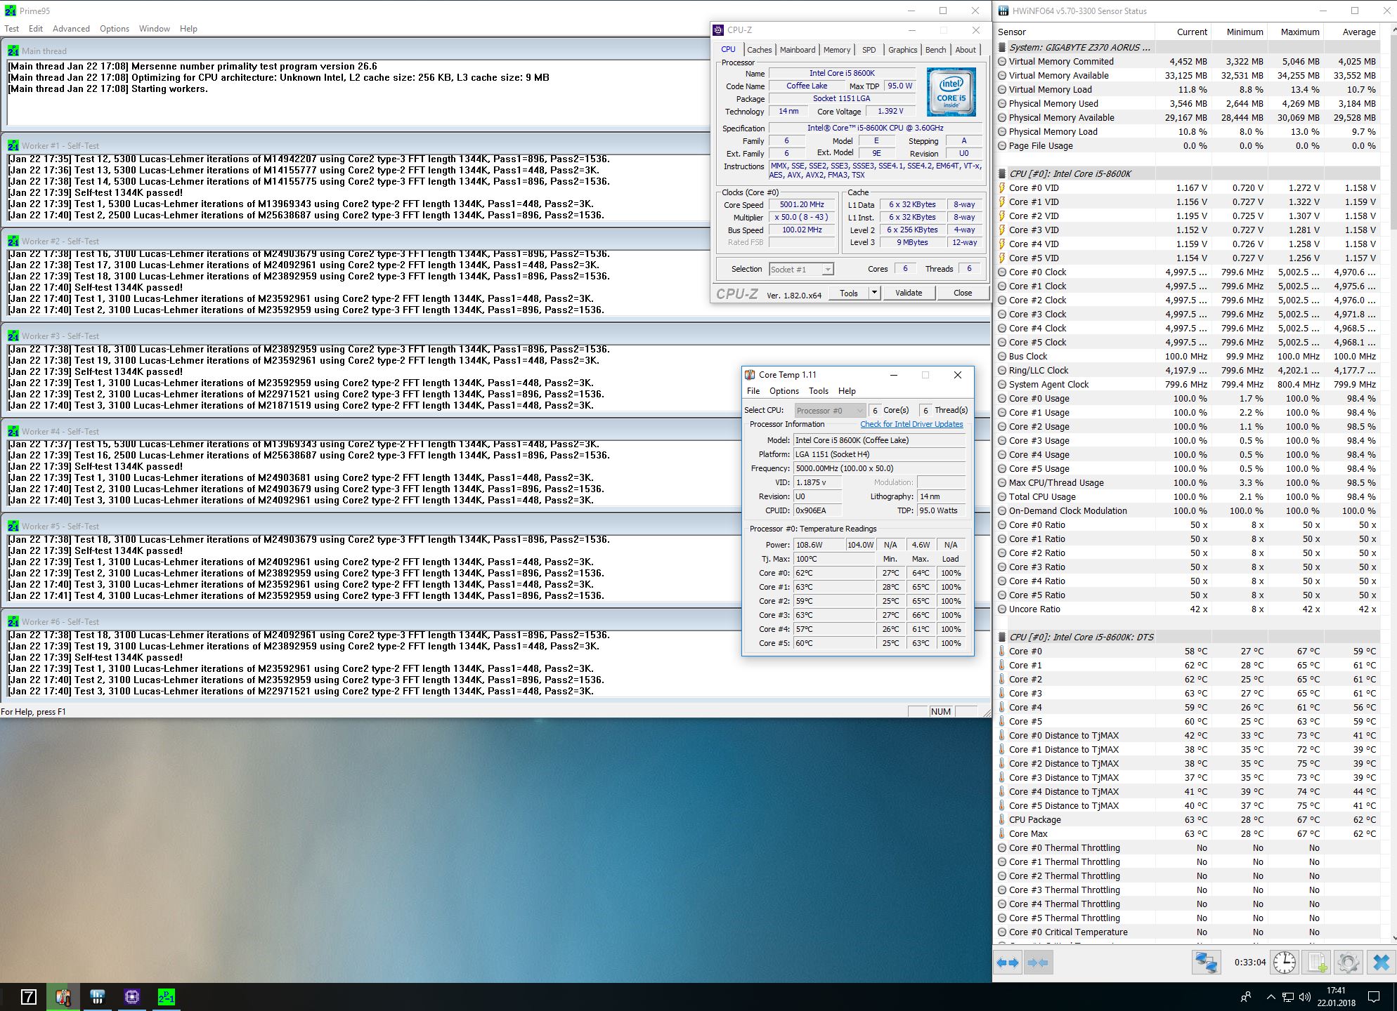Select the 'CPU Package' sensor row in HWiNFO
This screenshot has height=1011, width=1397.
point(1188,819)
